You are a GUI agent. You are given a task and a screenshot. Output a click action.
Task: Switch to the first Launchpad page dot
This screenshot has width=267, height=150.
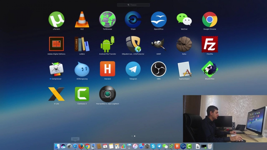coord(132,136)
